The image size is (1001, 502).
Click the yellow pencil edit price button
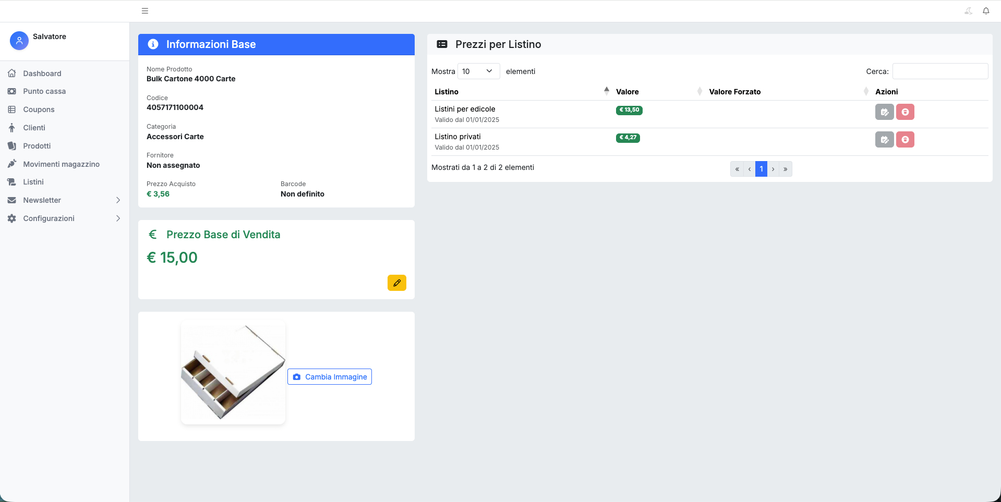[x=396, y=283]
